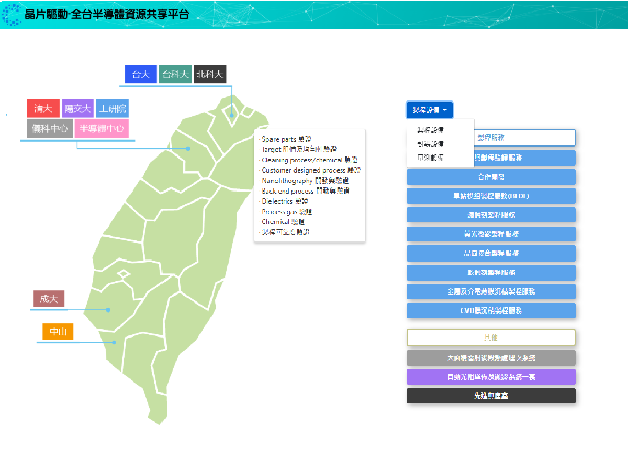Open 合作開發 service button

[491, 177]
